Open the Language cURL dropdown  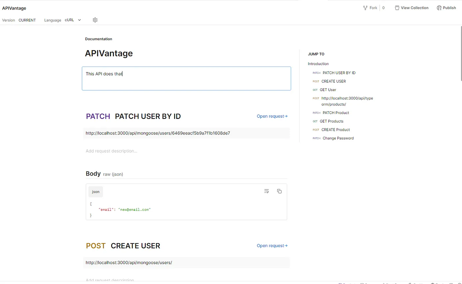73,20
